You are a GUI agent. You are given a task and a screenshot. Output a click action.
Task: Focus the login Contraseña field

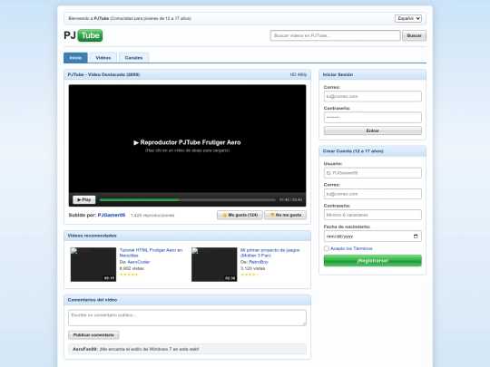(x=373, y=117)
